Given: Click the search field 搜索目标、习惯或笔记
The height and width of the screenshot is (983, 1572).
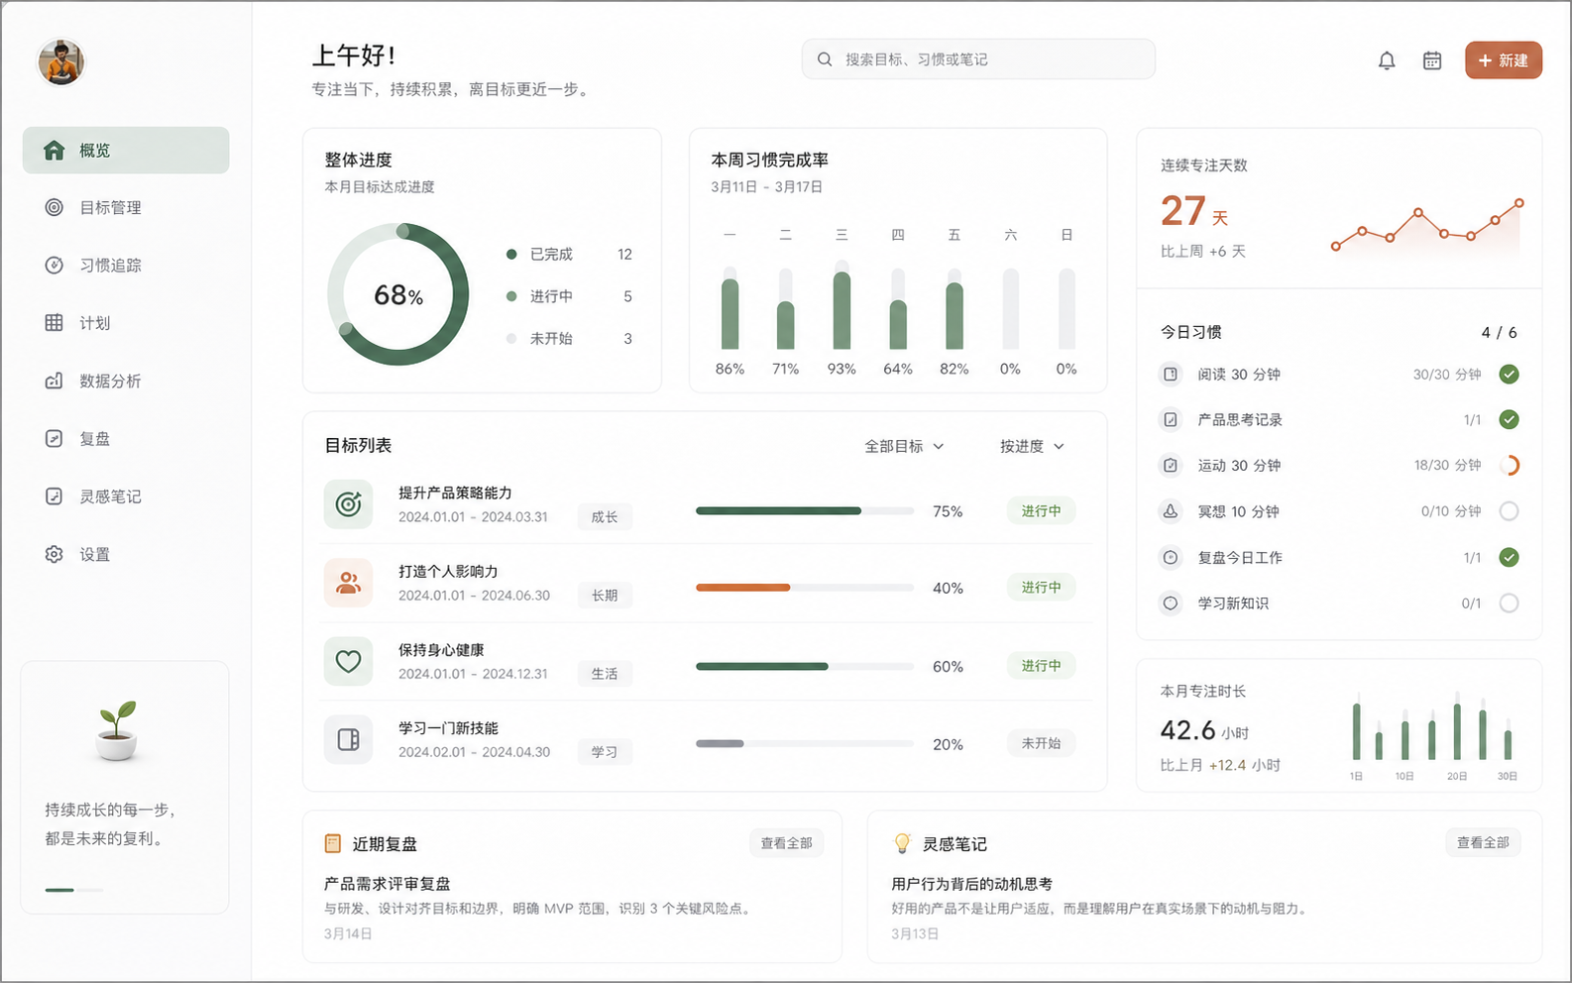Looking at the screenshot, I should 978,59.
